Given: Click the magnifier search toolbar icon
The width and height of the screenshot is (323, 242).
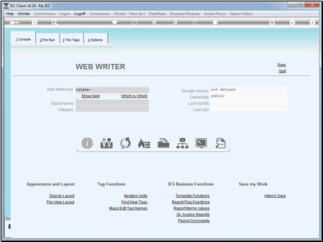Looking at the screenshot, I should coord(54,23).
